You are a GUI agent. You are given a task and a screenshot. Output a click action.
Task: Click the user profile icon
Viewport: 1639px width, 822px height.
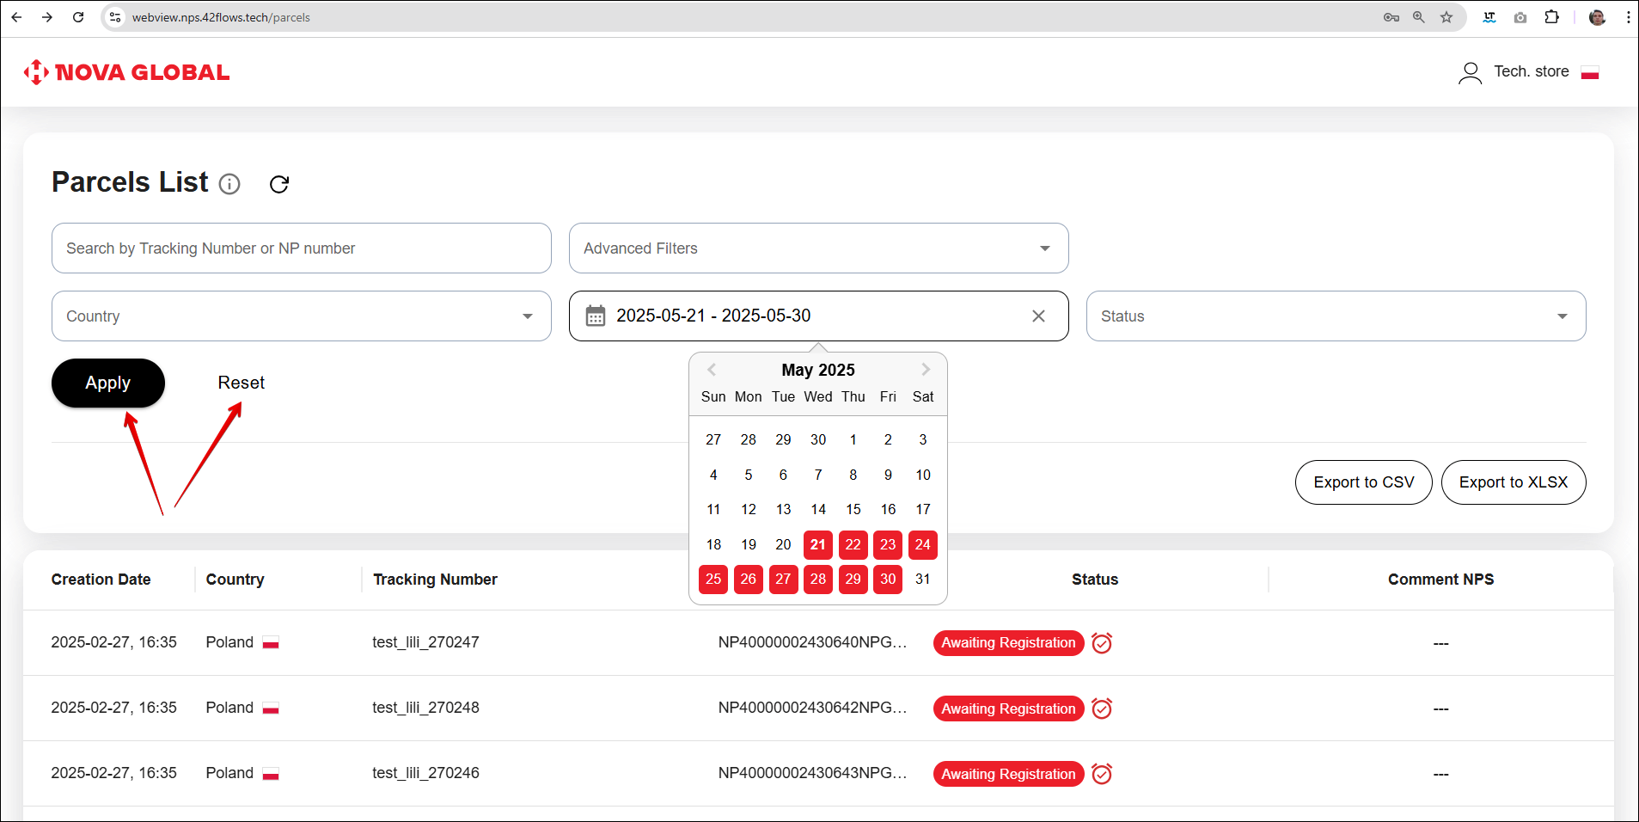coord(1470,72)
